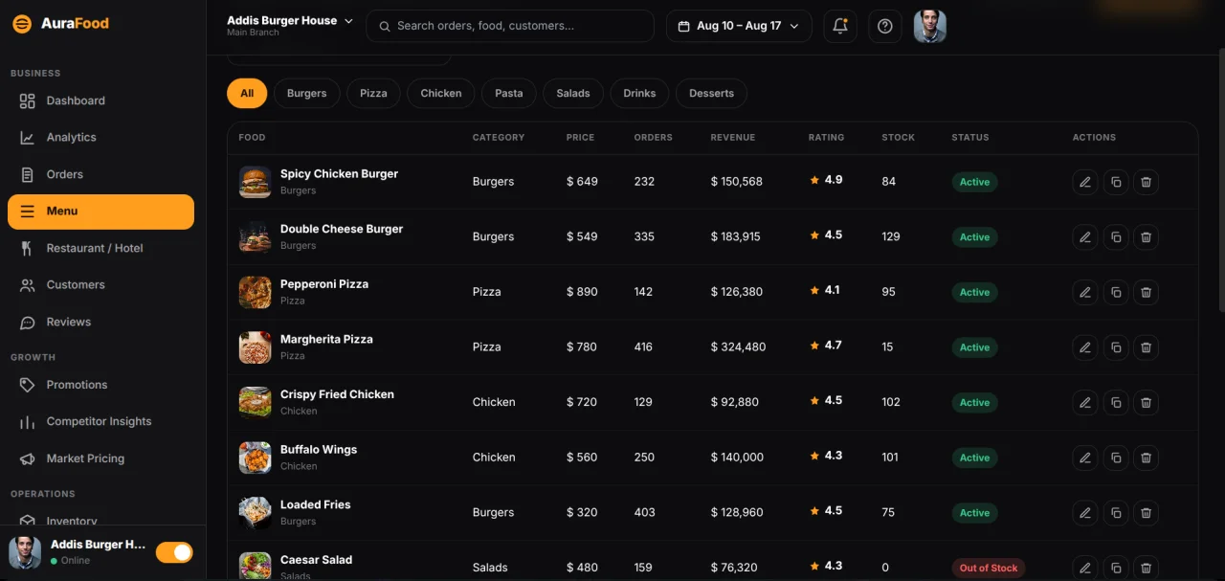Sort by the REVENUE column header
The image size is (1225, 581).
(x=733, y=138)
